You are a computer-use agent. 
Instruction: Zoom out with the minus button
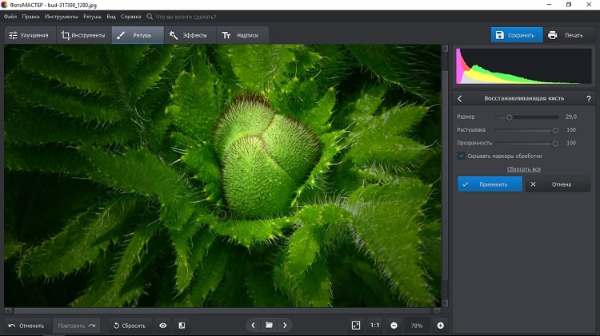[x=394, y=326]
